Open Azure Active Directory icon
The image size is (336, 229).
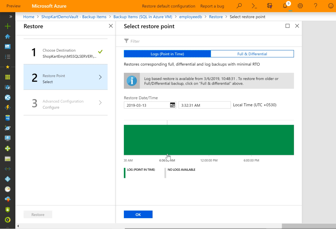pyautogui.click(x=8, y=179)
